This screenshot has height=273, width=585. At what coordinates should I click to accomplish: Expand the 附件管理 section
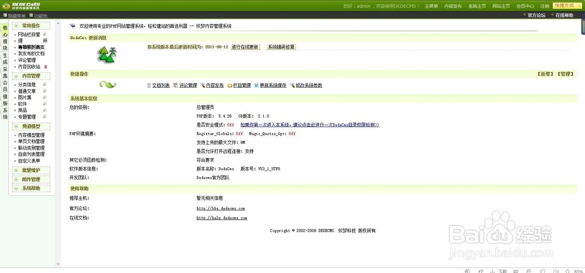(x=32, y=179)
